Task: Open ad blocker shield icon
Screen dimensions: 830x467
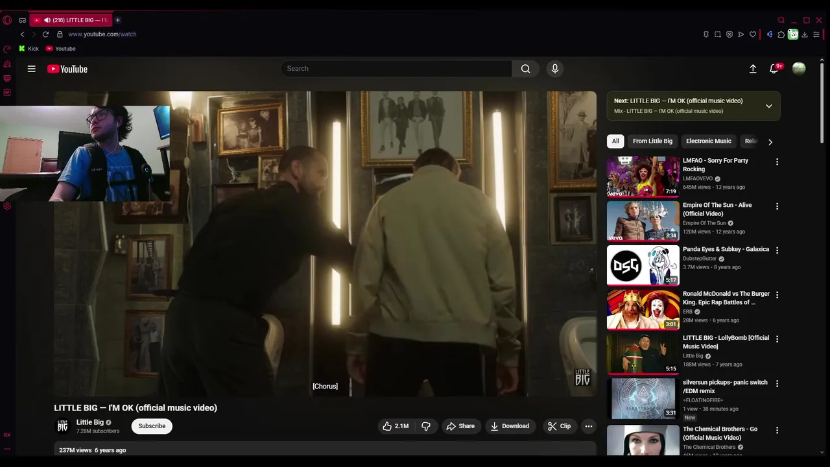Action: point(729,34)
